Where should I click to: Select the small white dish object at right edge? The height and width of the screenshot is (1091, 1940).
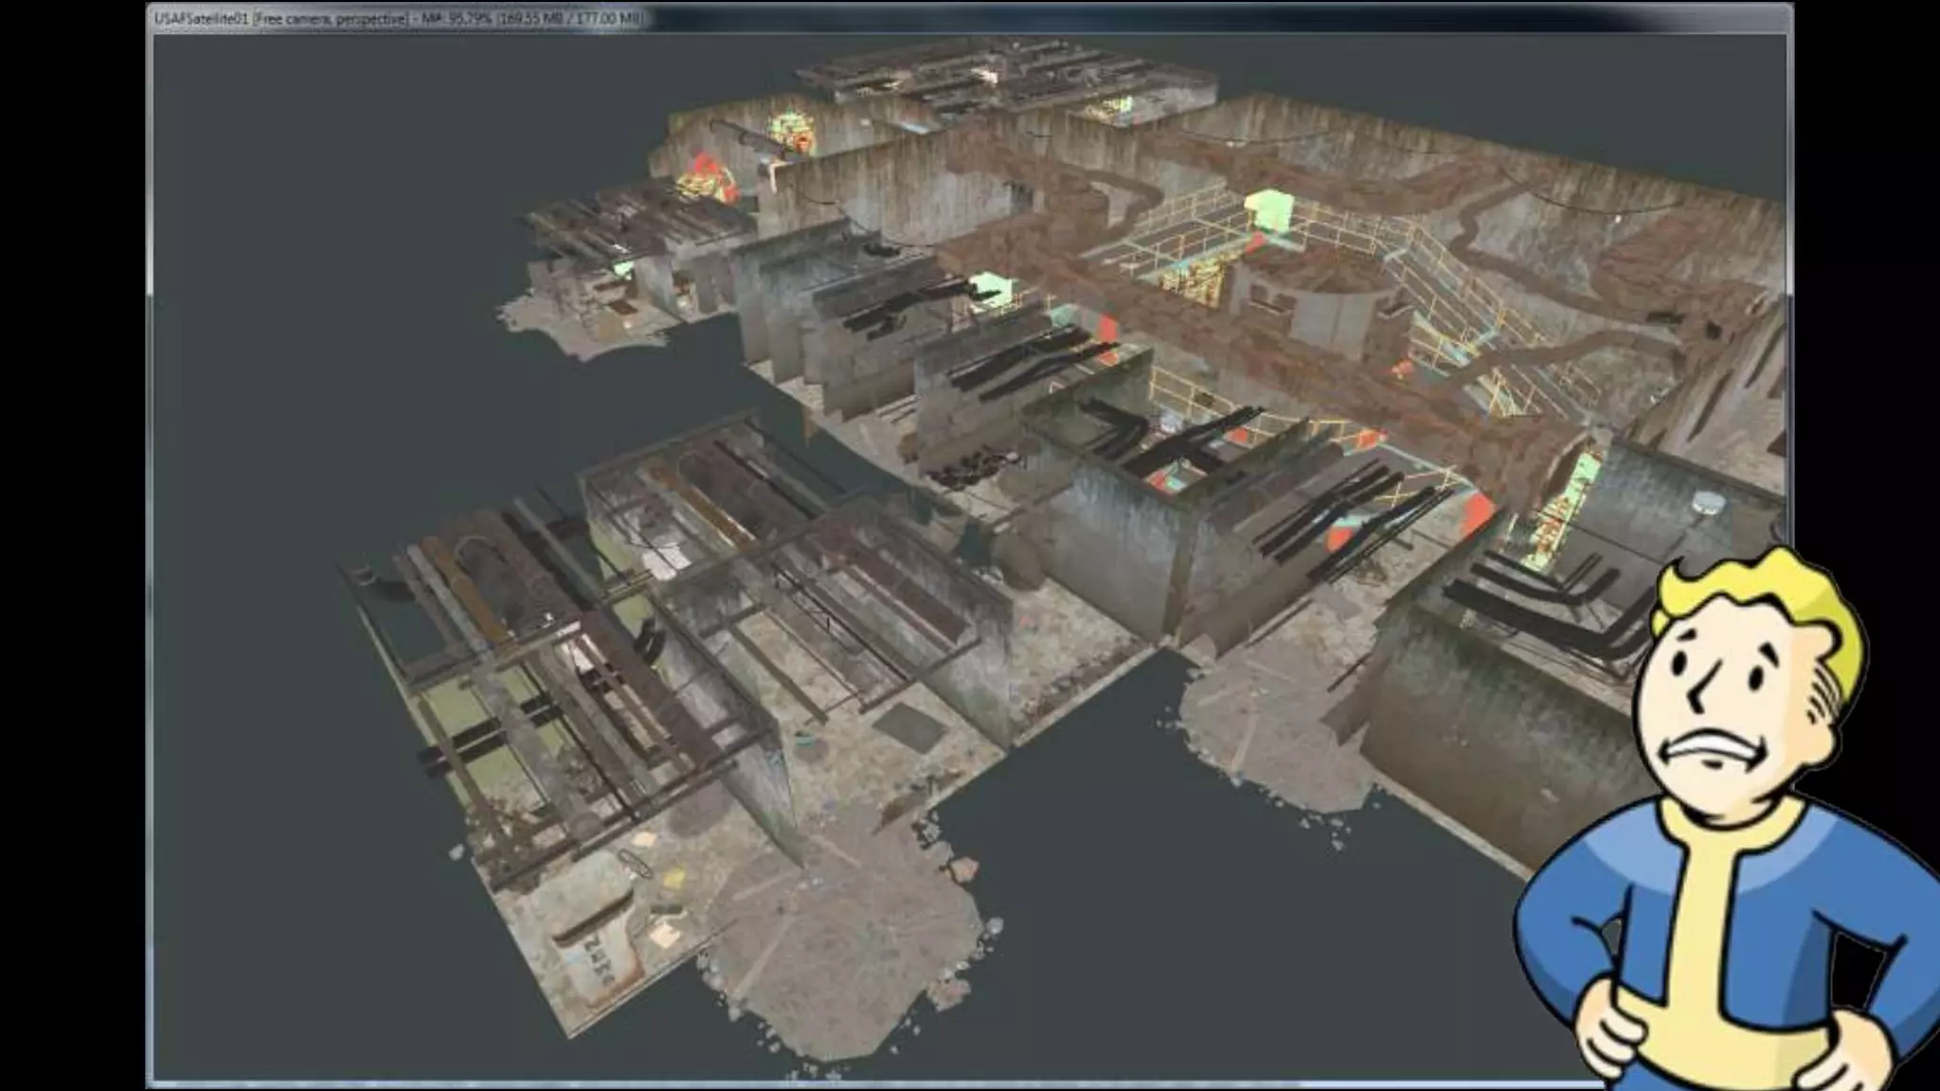point(1708,499)
